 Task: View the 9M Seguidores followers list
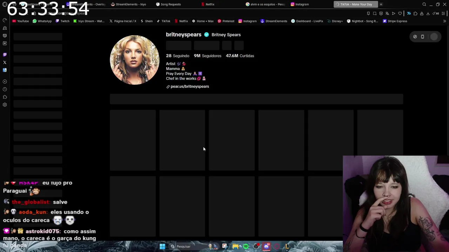pyautogui.click(x=208, y=56)
